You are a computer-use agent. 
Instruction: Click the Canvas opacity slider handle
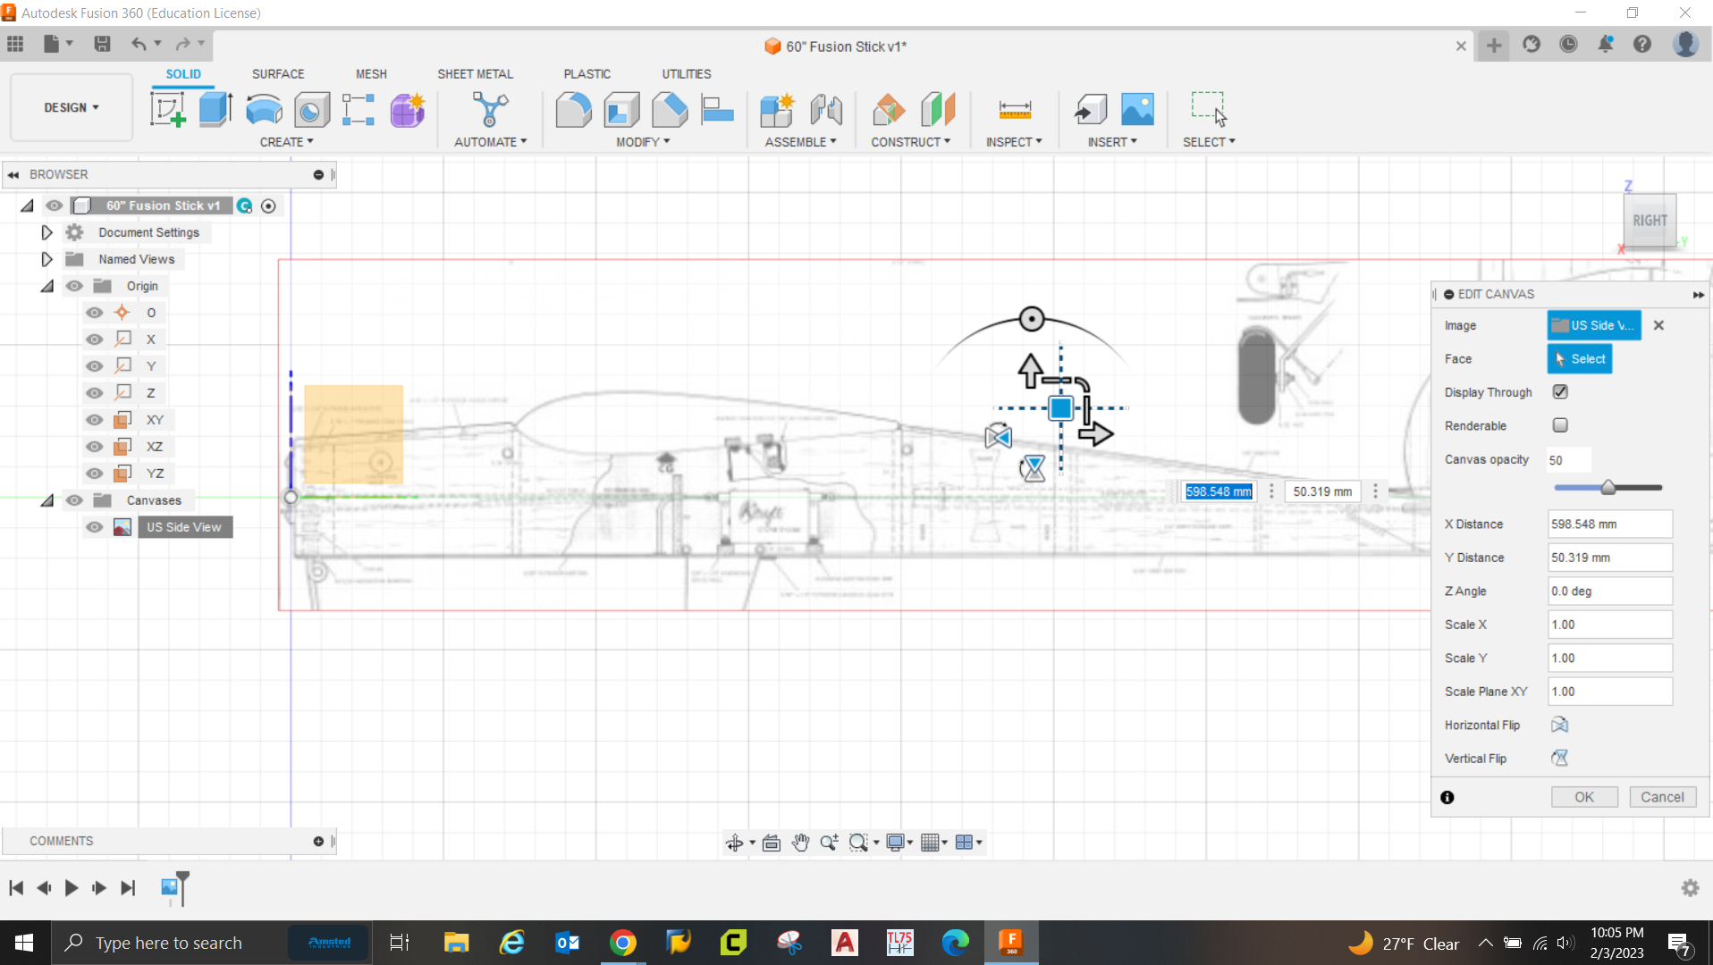coord(1608,488)
